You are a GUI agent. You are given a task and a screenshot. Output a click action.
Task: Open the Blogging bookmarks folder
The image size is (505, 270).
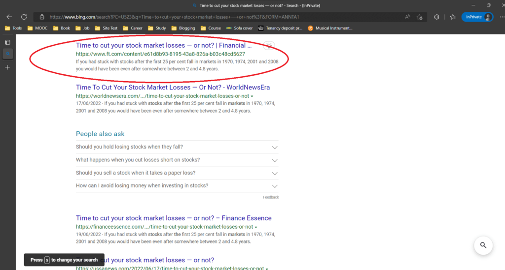(x=183, y=28)
